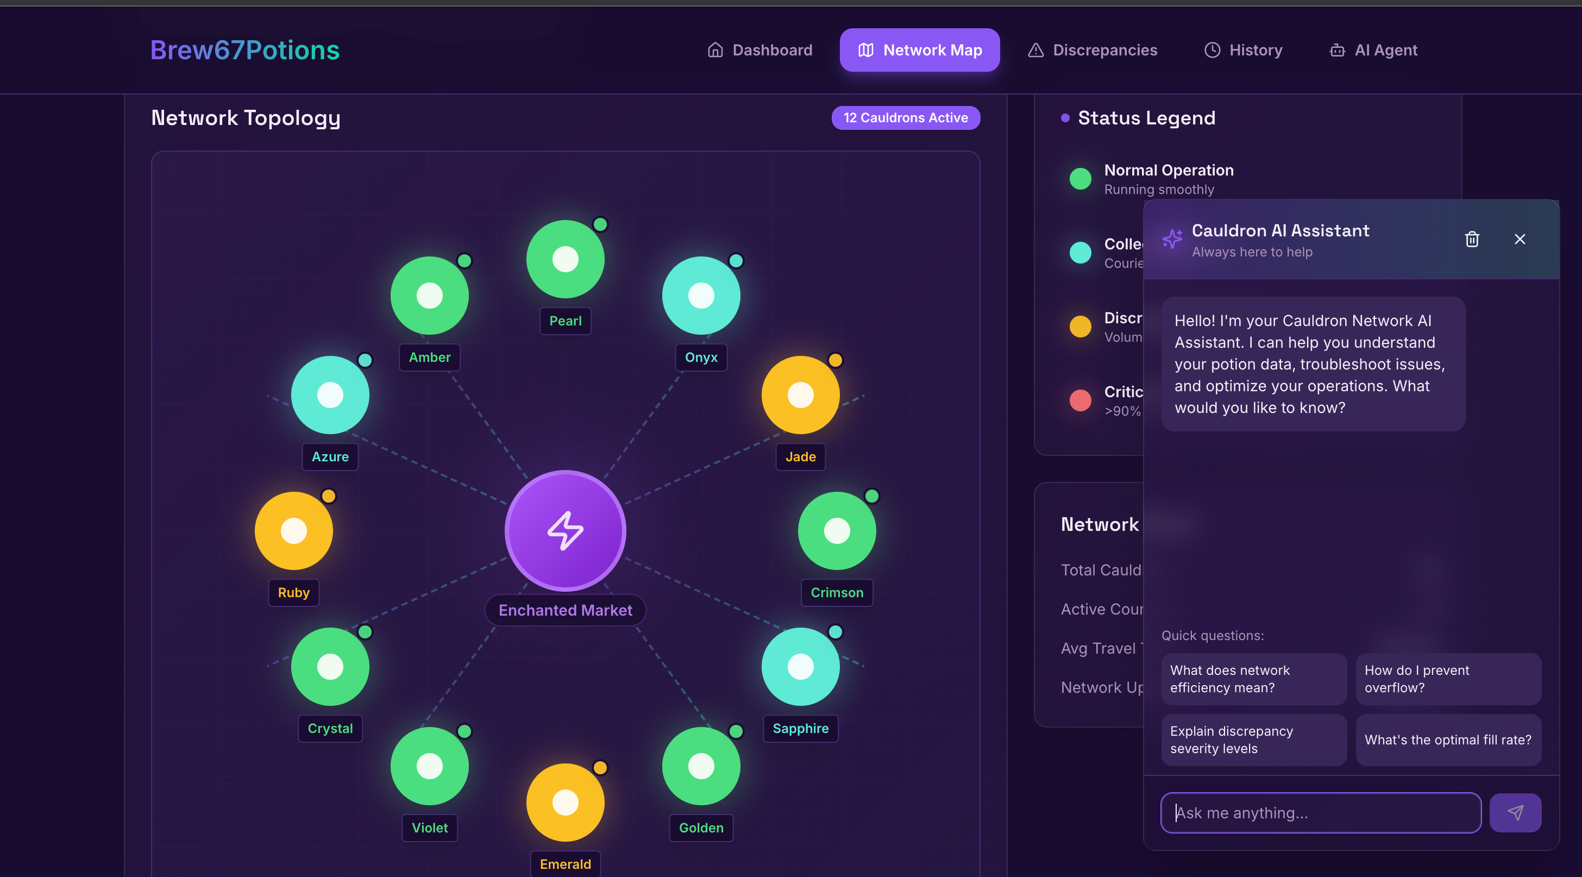Select the Pearl cauldron node
This screenshot has width=1582, height=877.
point(565,259)
